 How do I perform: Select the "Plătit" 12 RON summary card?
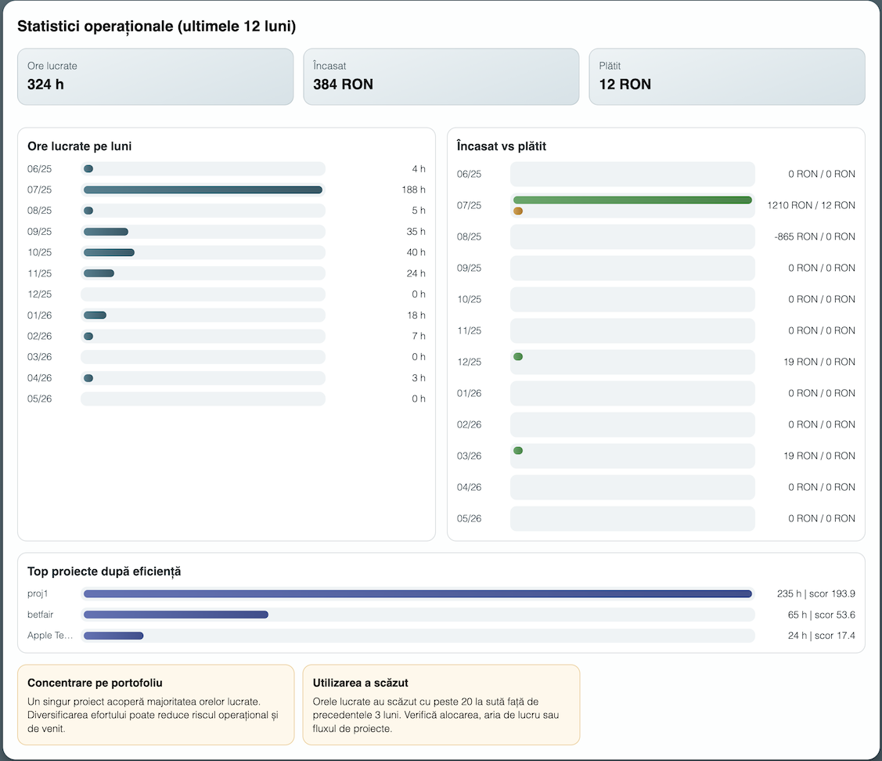pyautogui.click(x=727, y=77)
